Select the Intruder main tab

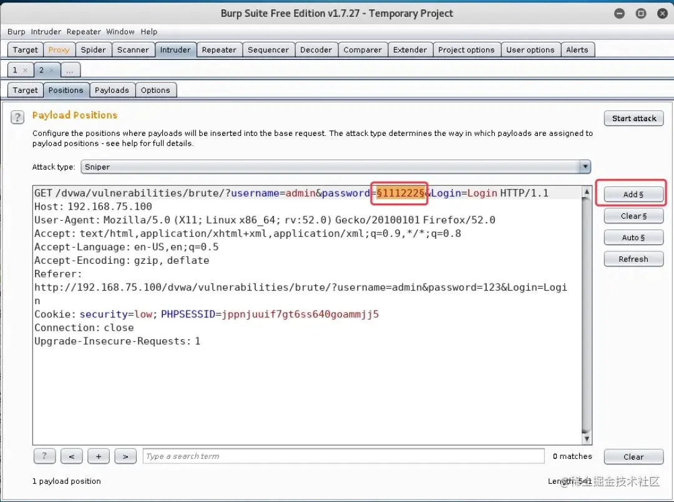[x=175, y=50]
